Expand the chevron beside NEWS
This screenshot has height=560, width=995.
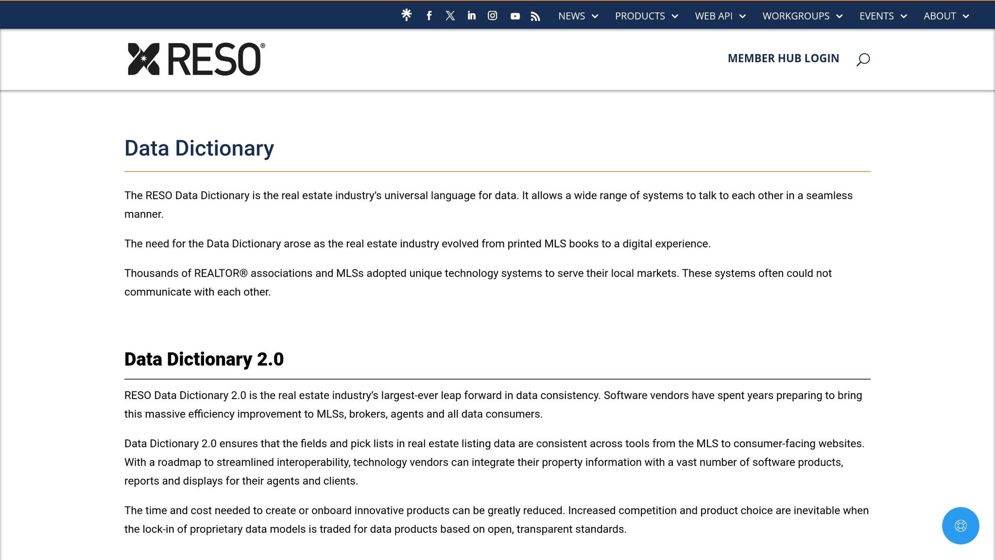pyautogui.click(x=595, y=17)
